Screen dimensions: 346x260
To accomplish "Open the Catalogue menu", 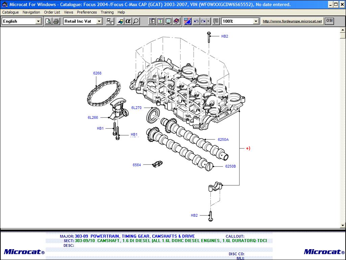I will click(10, 12).
